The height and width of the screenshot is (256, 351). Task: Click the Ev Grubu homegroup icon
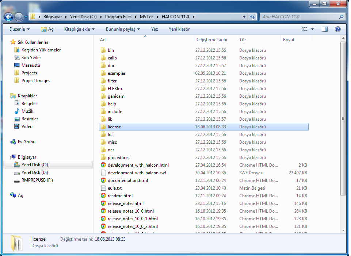click(x=13, y=142)
